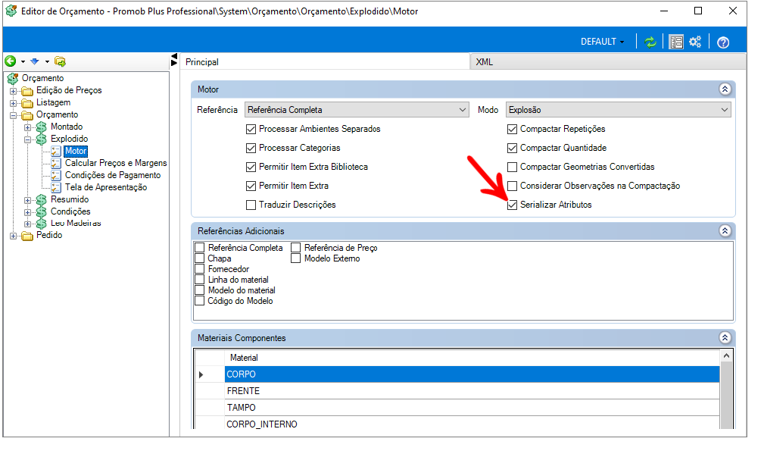Image resolution: width=764 pixels, height=454 pixels.
Task: Select the CORPO_INTERNO material row
Action: 472,423
